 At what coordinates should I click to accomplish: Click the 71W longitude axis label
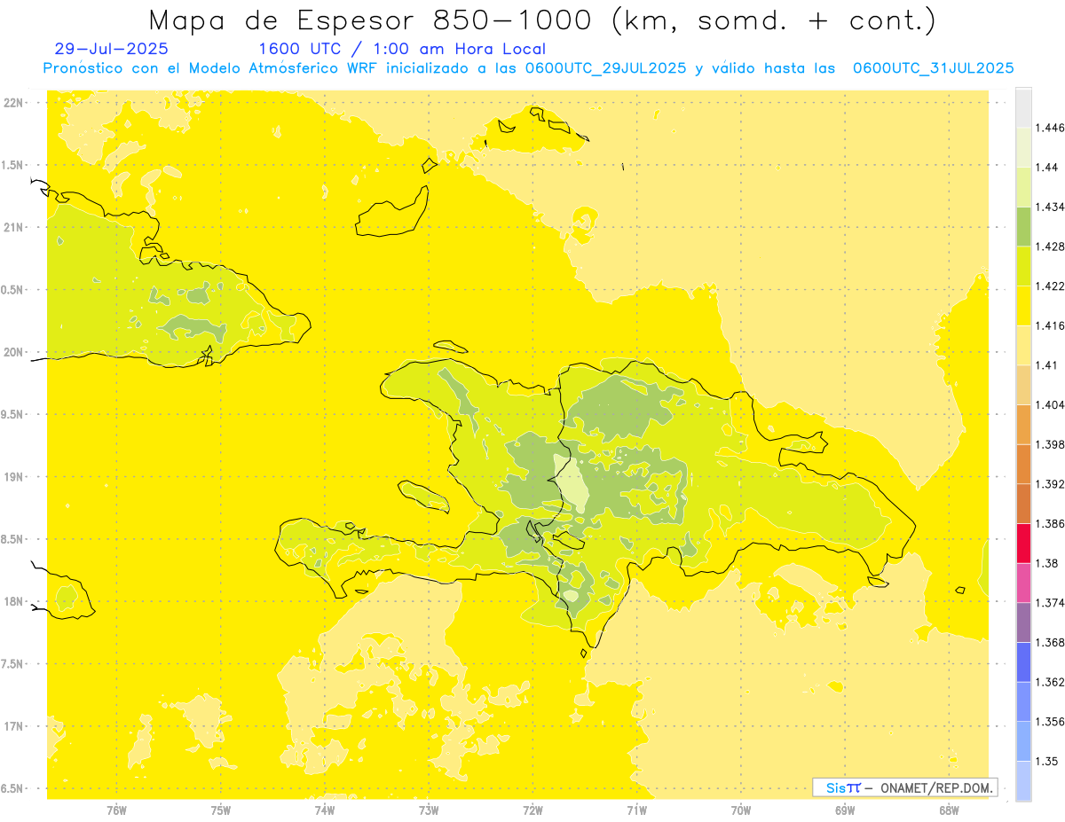coord(636,810)
